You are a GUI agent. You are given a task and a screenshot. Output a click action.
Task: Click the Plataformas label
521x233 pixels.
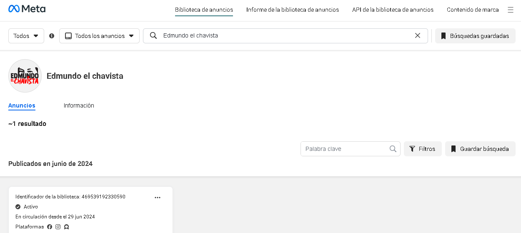[30, 227]
